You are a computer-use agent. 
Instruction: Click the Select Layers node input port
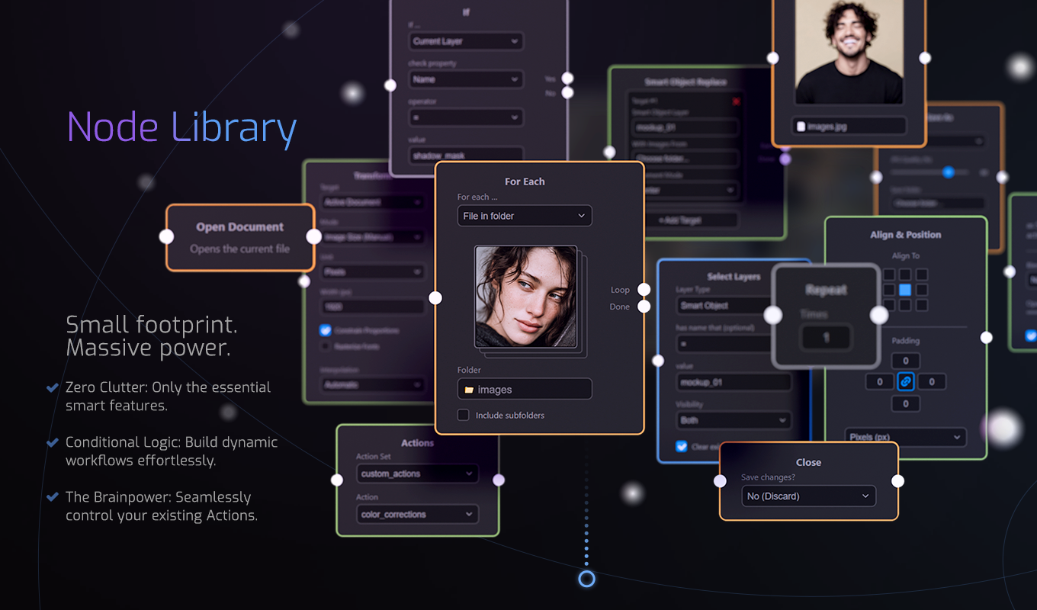tap(658, 361)
